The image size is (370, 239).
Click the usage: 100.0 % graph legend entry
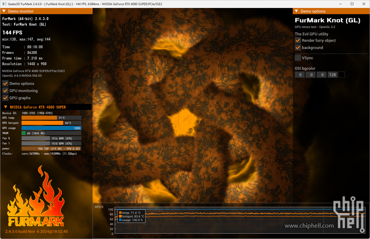coord(131,220)
